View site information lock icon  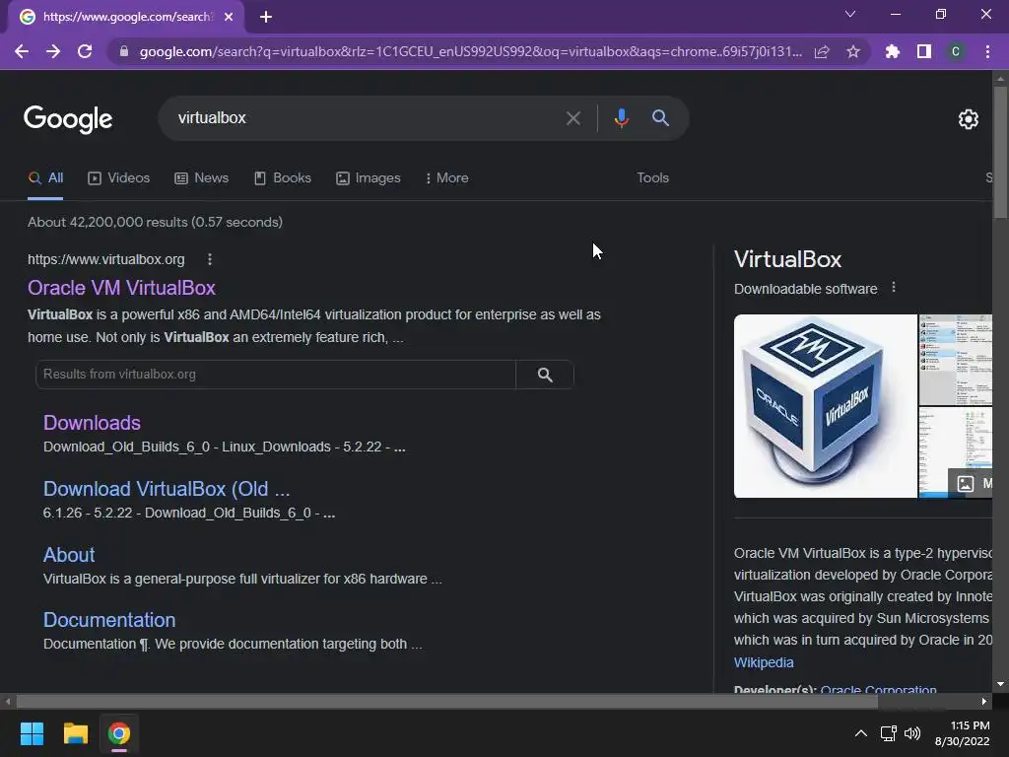(123, 51)
